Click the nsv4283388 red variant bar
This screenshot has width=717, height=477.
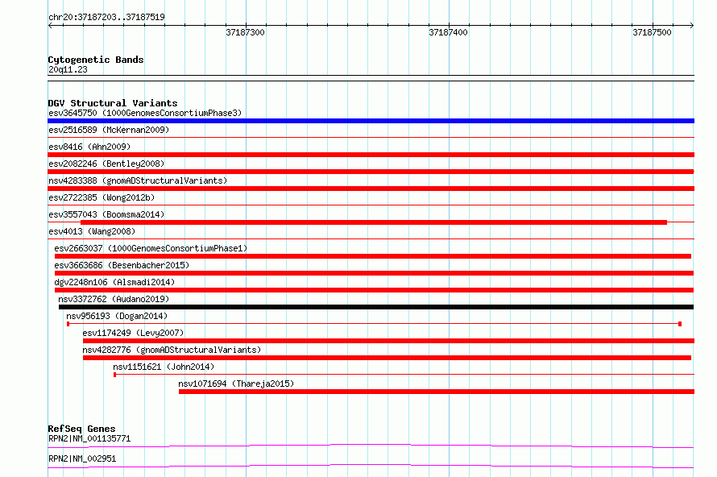pos(371,189)
